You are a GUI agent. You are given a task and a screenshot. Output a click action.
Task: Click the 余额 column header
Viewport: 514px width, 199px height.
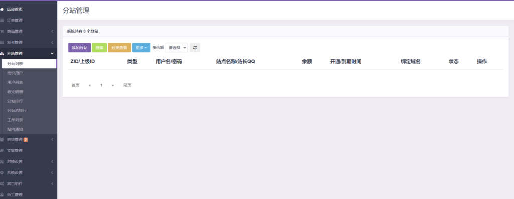[x=307, y=62]
